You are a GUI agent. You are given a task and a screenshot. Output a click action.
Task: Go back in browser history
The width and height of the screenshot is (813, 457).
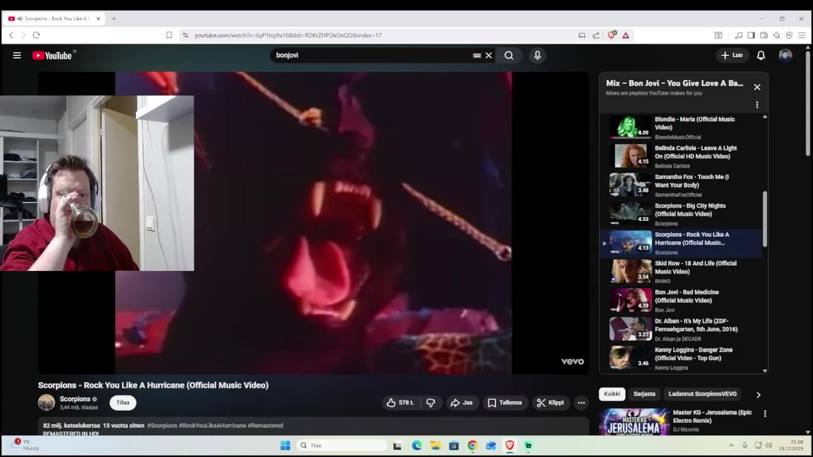point(11,35)
